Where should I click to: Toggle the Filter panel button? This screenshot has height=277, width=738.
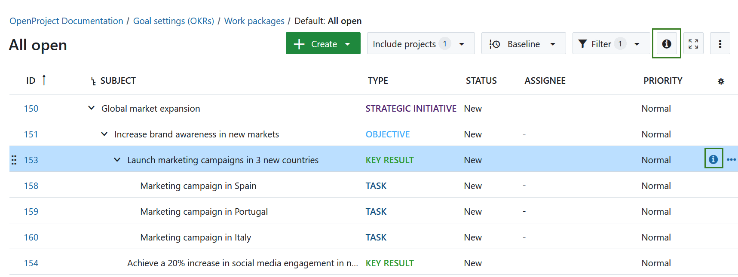point(610,44)
